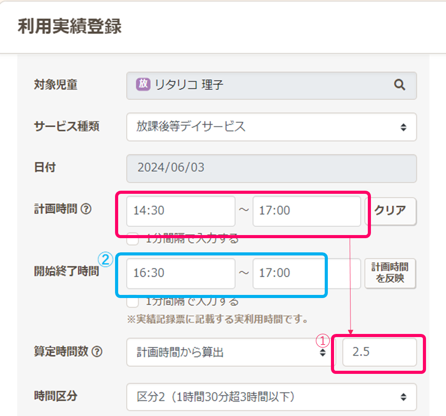Click the 計画時間 end field showing 17:00
The width and height of the screenshot is (446, 416).
click(x=307, y=211)
